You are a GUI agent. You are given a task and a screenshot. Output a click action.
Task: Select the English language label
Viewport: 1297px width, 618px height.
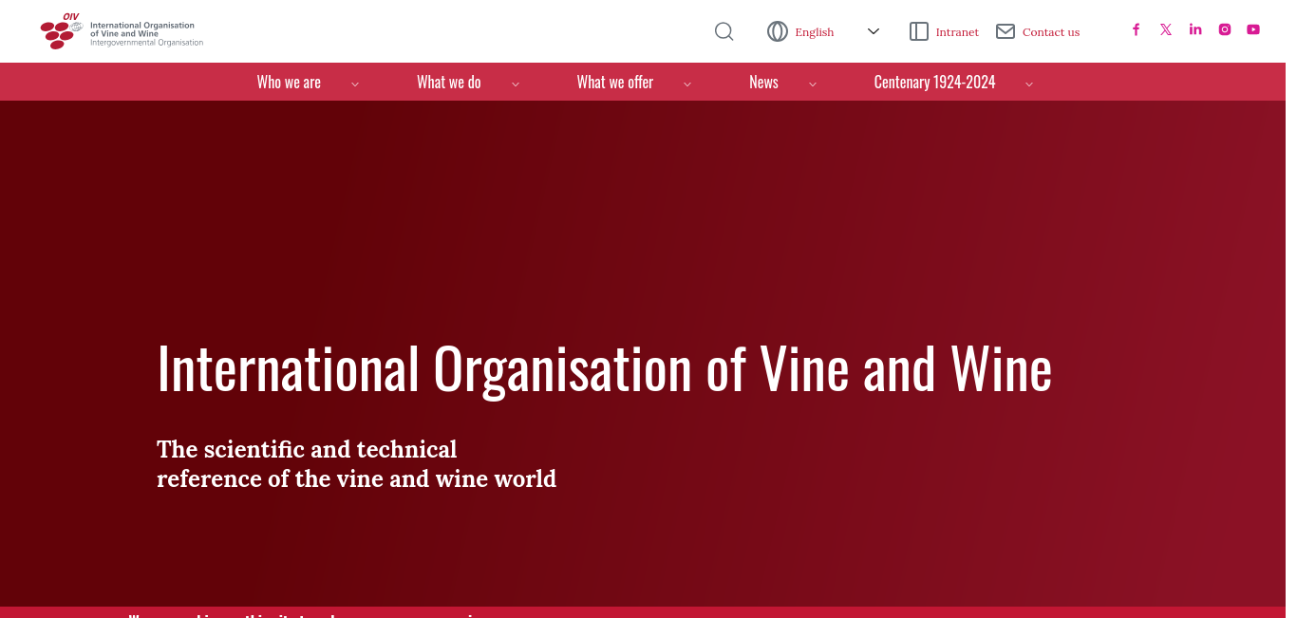tap(815, 32)
